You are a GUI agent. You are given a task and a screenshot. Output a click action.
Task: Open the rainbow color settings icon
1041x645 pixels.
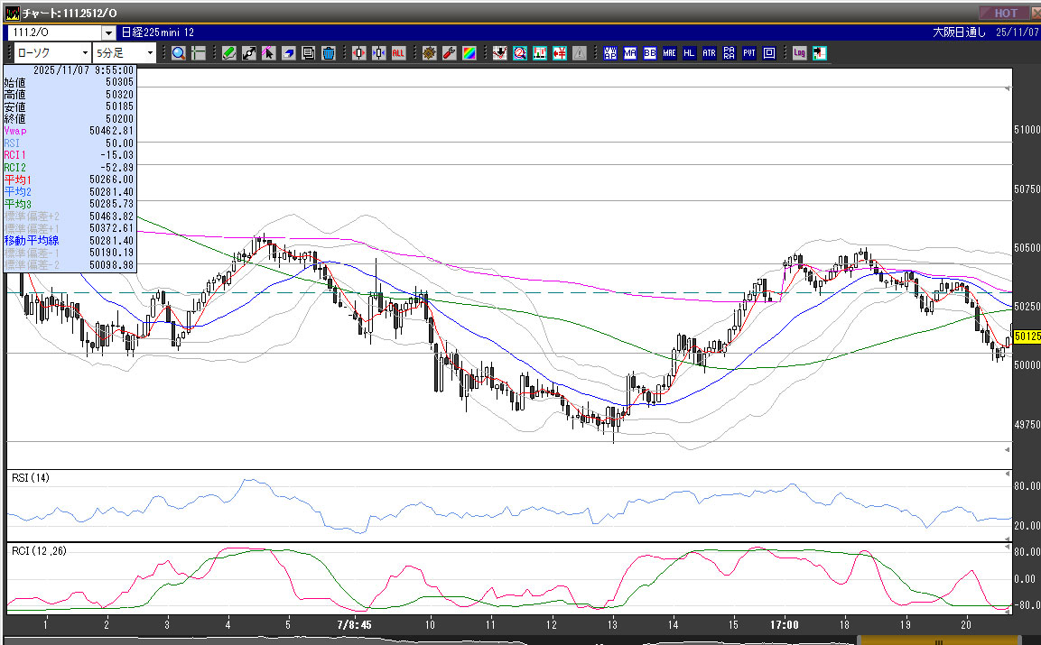(x=469, y=53)
